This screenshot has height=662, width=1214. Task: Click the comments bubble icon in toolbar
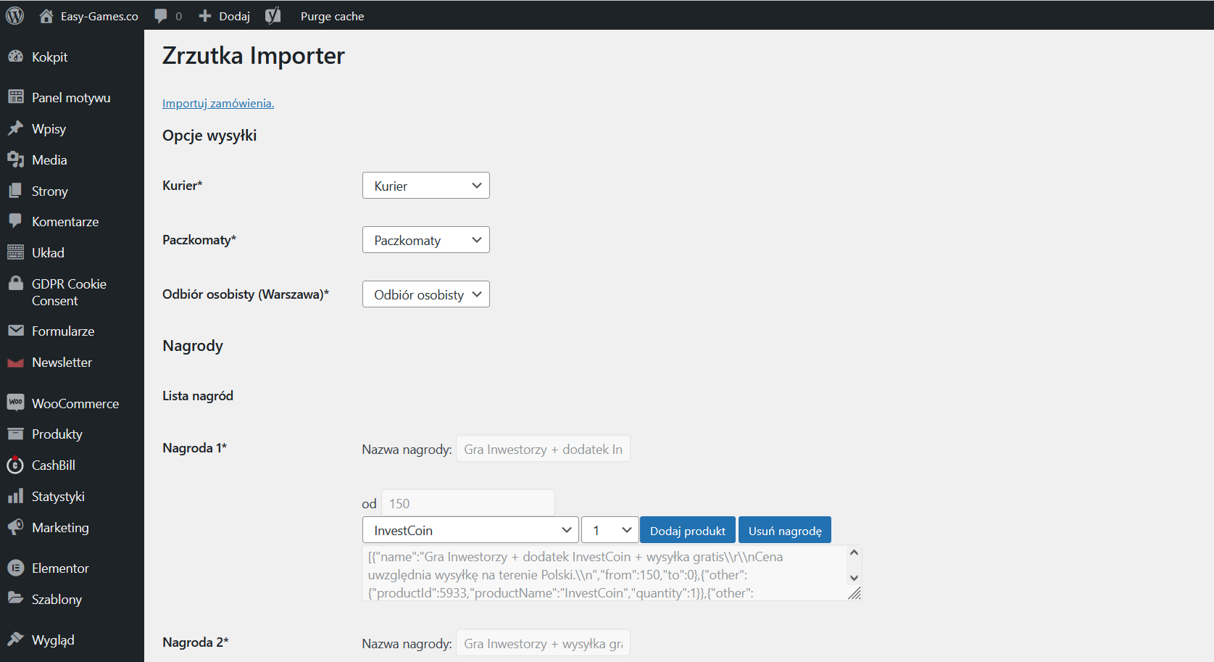[162, 16]
